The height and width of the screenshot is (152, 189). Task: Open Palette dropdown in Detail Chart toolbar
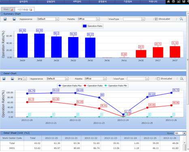[x=105, y=79]
